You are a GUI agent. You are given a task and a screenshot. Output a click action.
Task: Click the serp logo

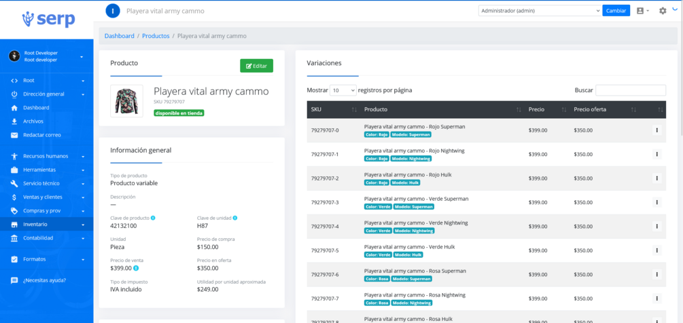tap(48, 19)
